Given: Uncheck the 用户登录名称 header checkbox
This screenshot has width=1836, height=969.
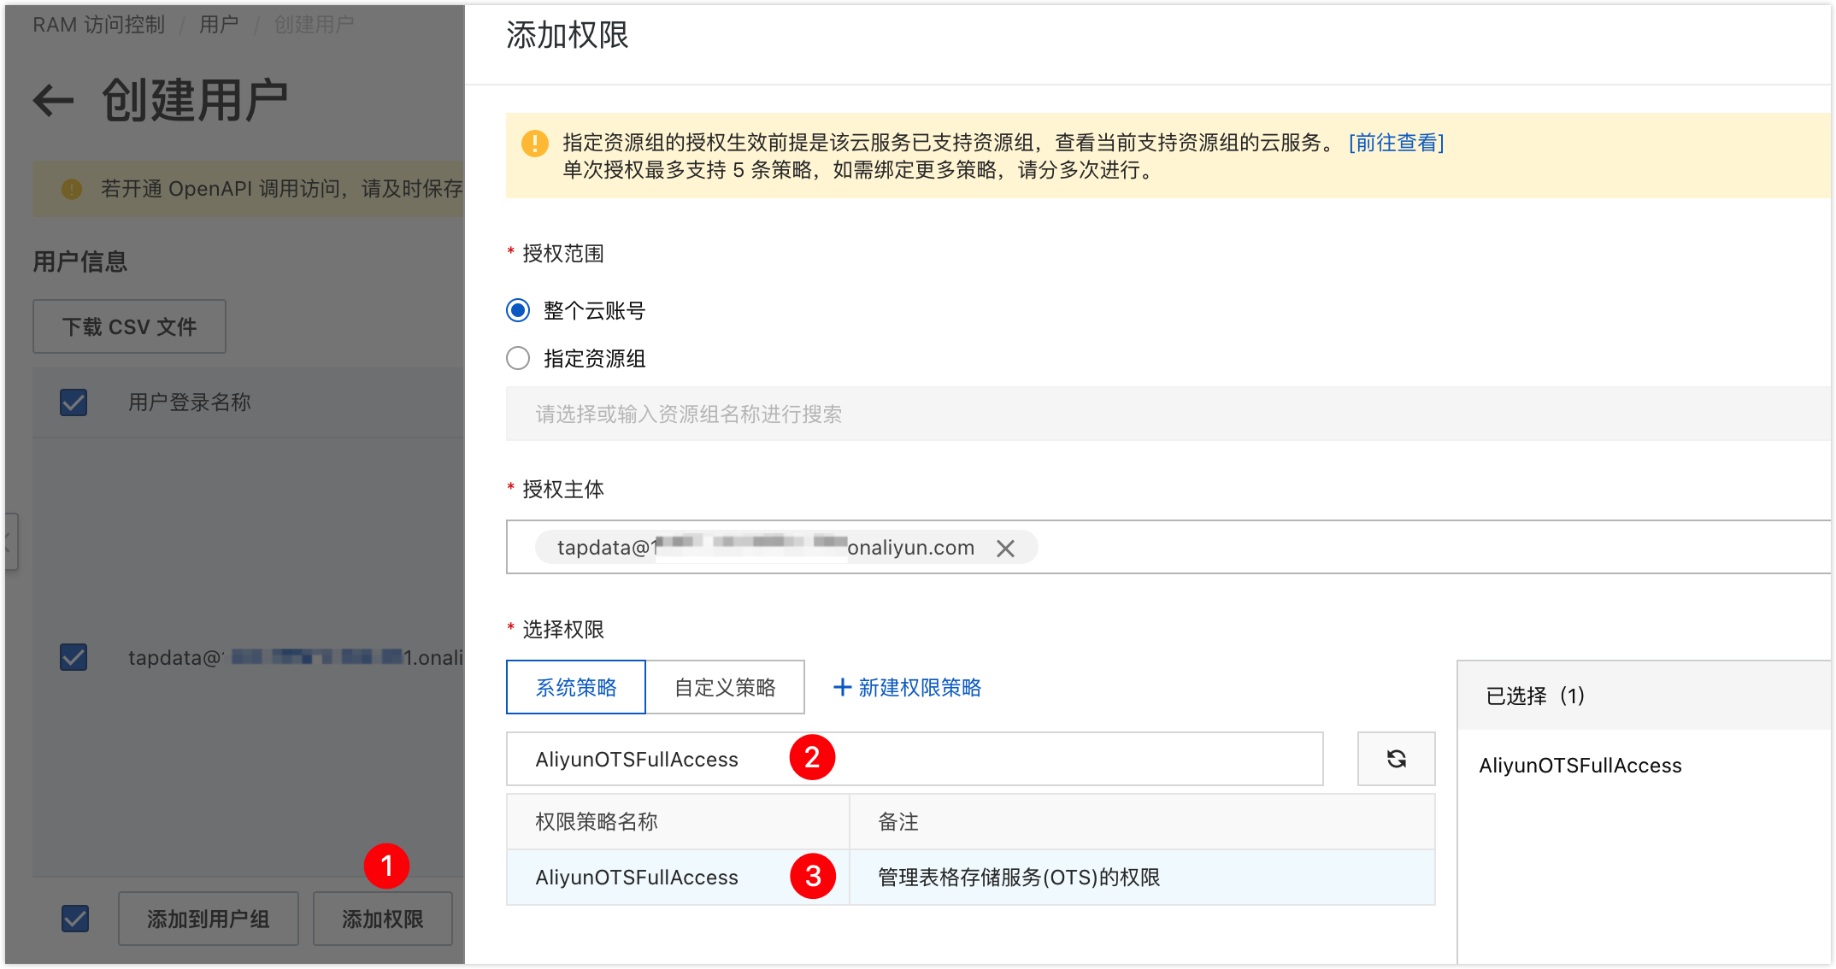Looking at the screenshot, I should [x=74, y=402].
